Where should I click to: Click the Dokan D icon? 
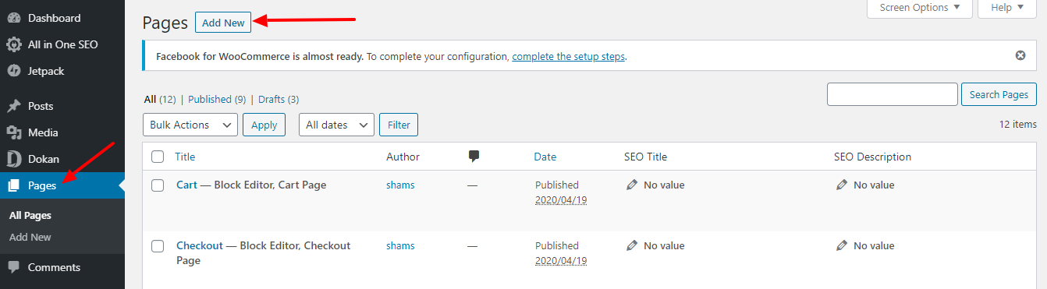[14, 159]
